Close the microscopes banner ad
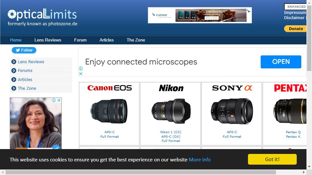This screenshot has height=175, width=312. point(81,74)
